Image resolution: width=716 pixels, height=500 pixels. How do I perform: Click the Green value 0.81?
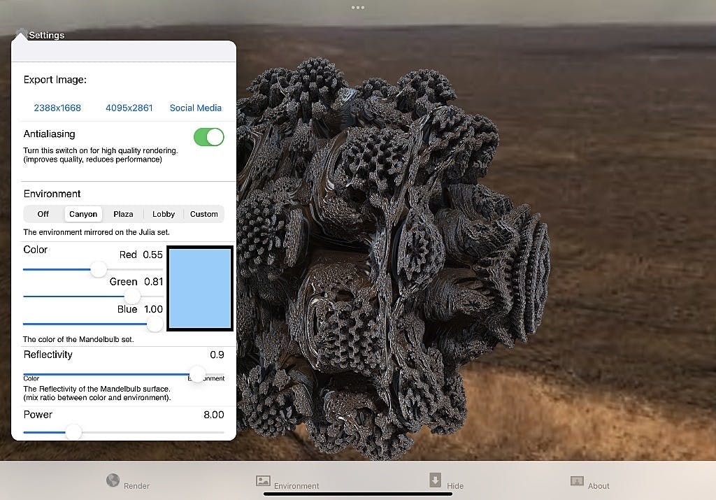pos(153,282)
